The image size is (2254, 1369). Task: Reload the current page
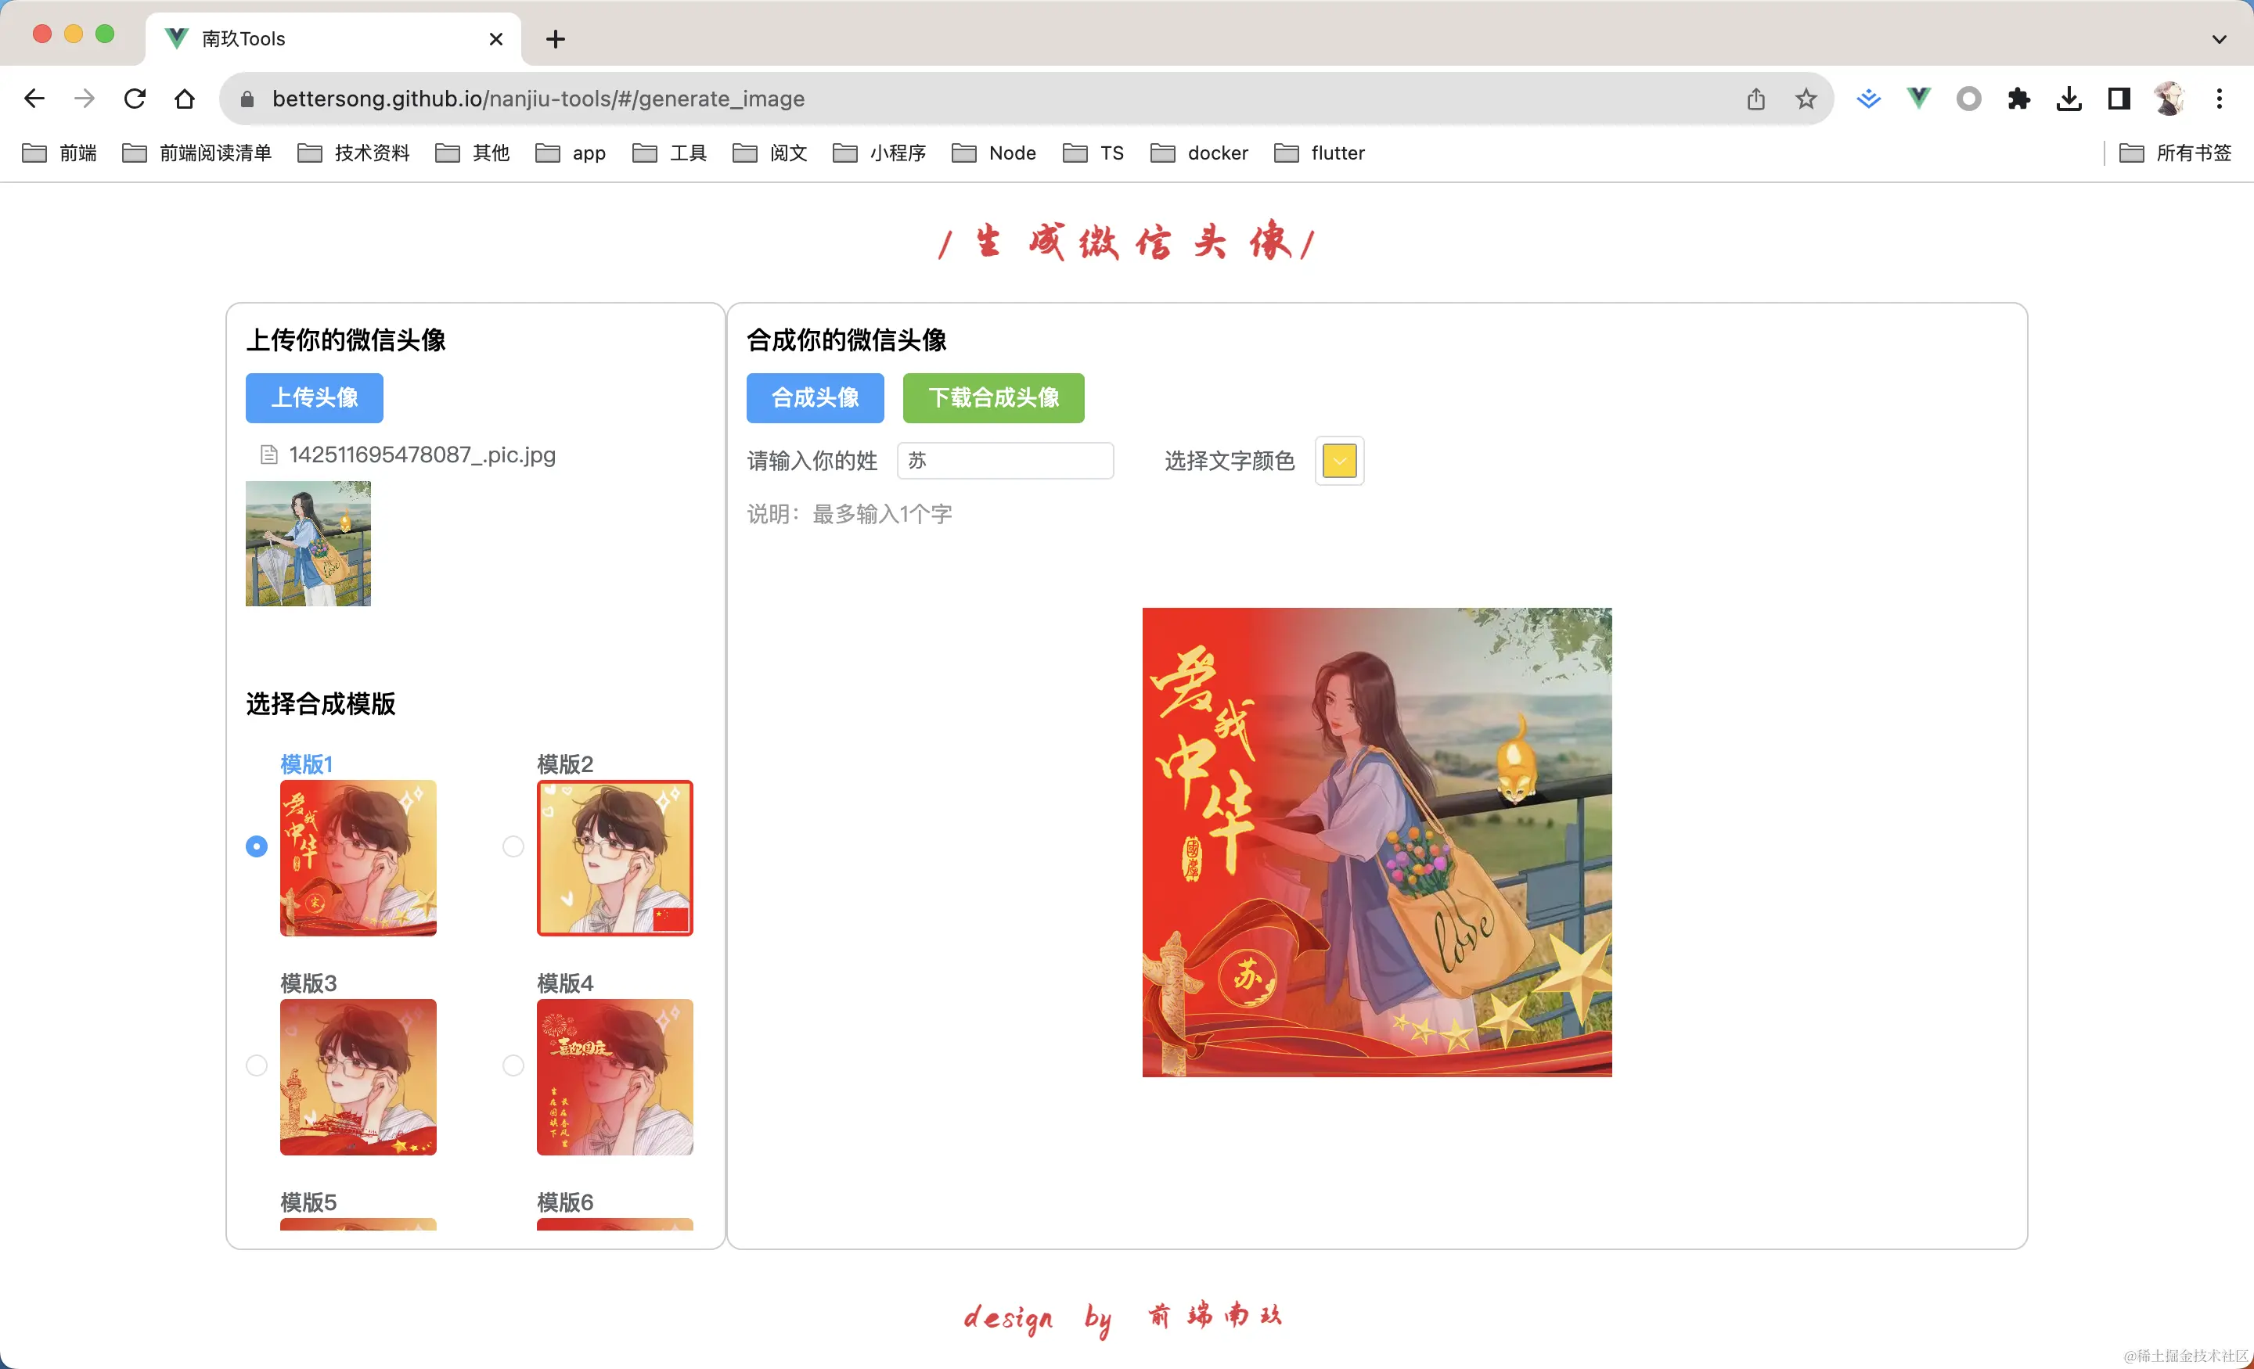(135, 99)
